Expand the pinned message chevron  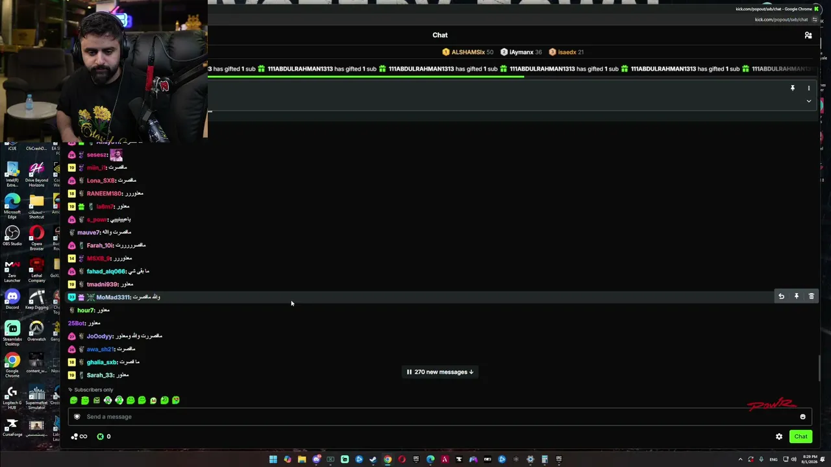click(x=809, y=101)
